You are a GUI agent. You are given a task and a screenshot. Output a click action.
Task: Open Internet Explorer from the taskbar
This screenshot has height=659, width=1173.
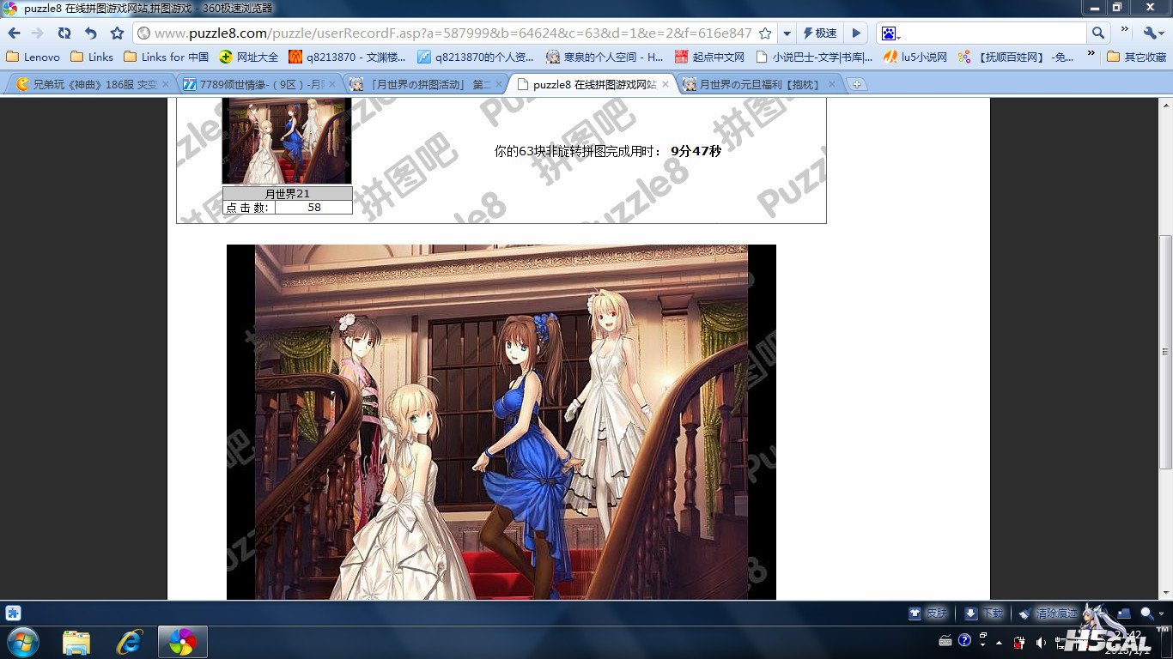(x=130, y=641)
